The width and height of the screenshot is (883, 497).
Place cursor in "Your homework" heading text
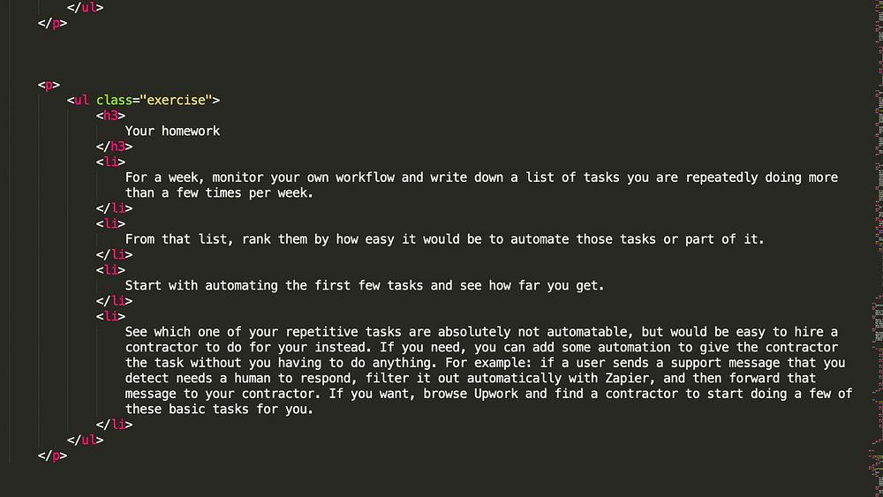pyautogui.click(x=172, y=131)
